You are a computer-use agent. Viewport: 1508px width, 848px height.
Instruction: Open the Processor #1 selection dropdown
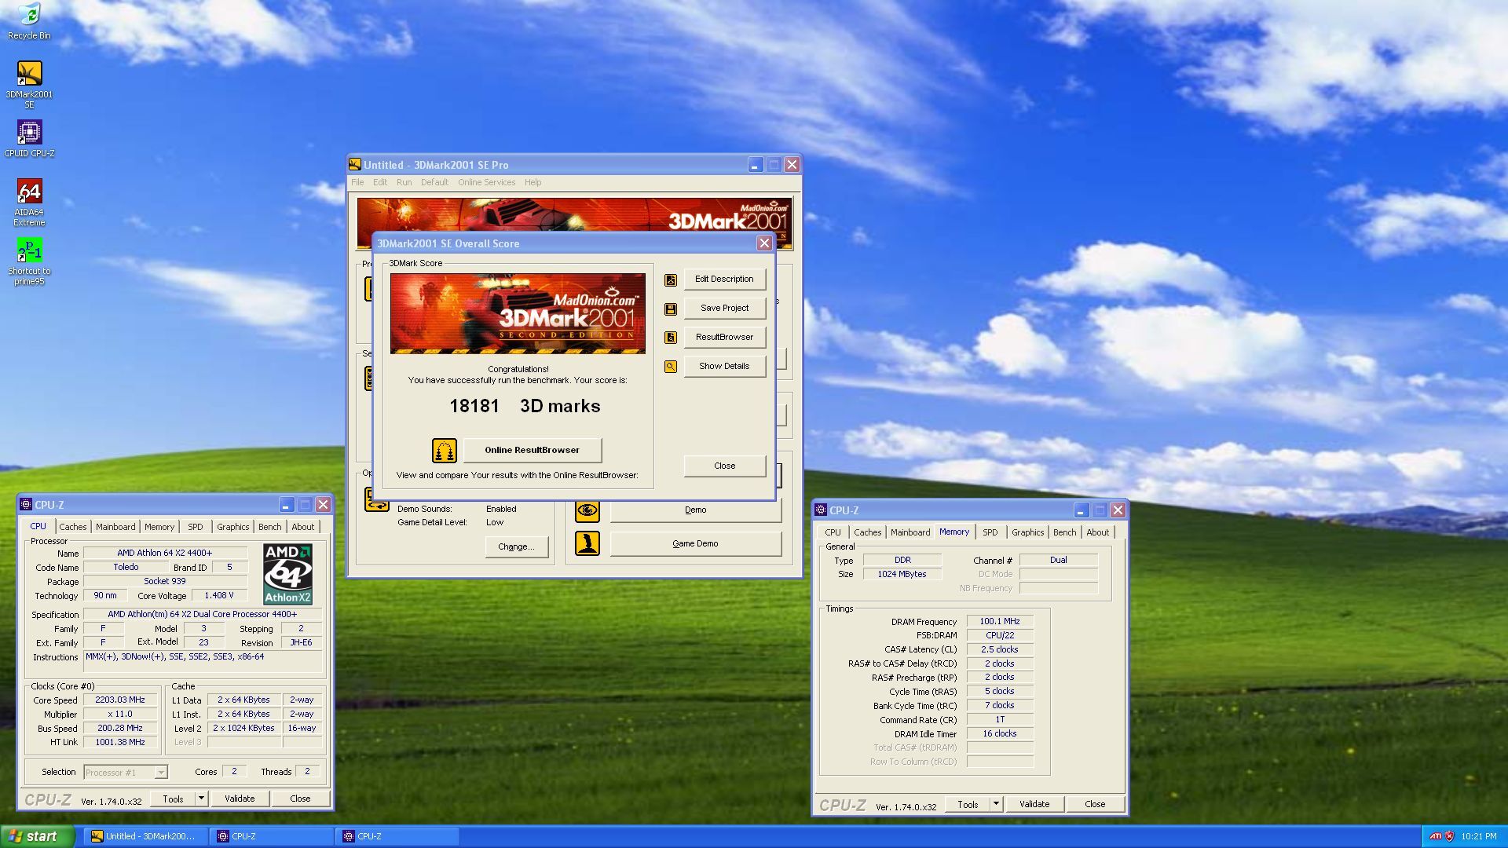coord(126,773)
